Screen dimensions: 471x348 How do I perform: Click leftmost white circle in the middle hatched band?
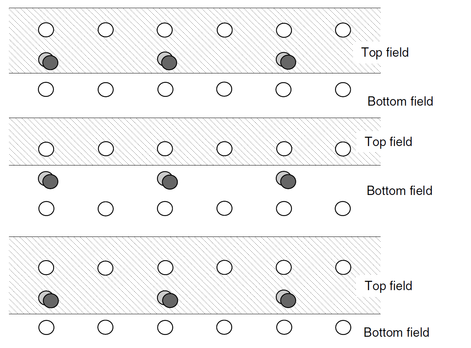[46, 149]
